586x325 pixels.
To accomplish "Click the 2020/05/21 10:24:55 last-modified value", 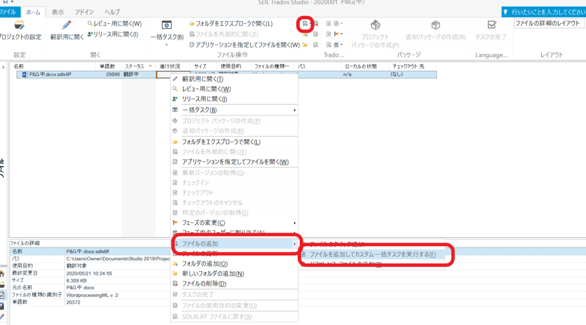I will tap(89, 274).
